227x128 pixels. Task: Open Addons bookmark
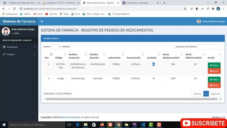tap(25, 14)
